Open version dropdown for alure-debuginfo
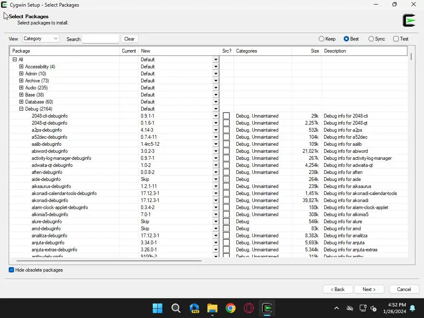 [x=216, y=221]
